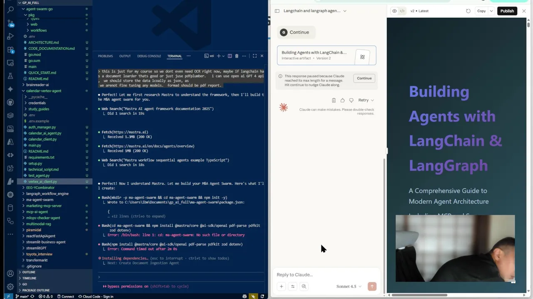
Task: Open database cylinder icon in activity bar
Action: tap(10, 208)
